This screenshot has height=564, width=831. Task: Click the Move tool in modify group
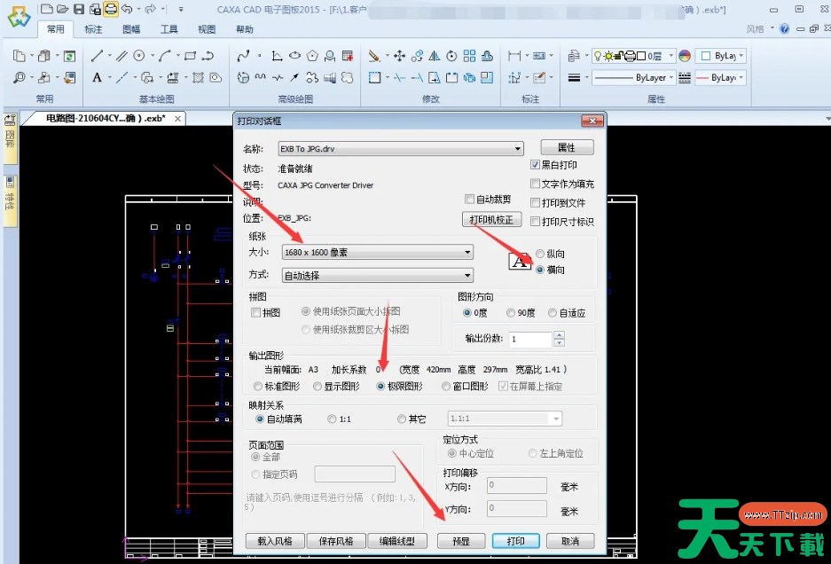pos(399,56)
